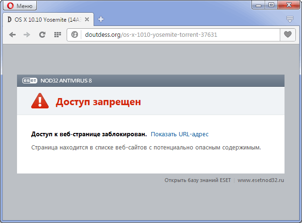The image size is (302, 223).
Task: Go forward with the right arrow
Action: point(27,35)
